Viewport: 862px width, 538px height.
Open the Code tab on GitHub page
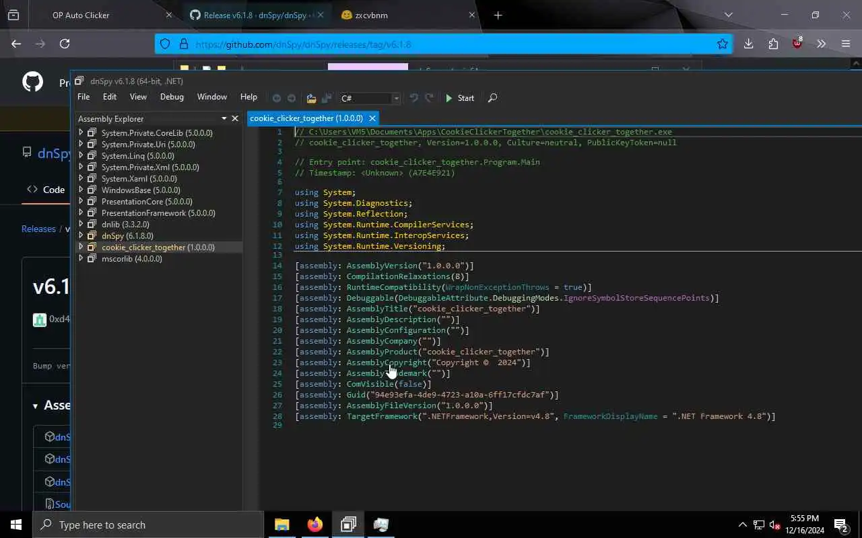click(46, 190)
